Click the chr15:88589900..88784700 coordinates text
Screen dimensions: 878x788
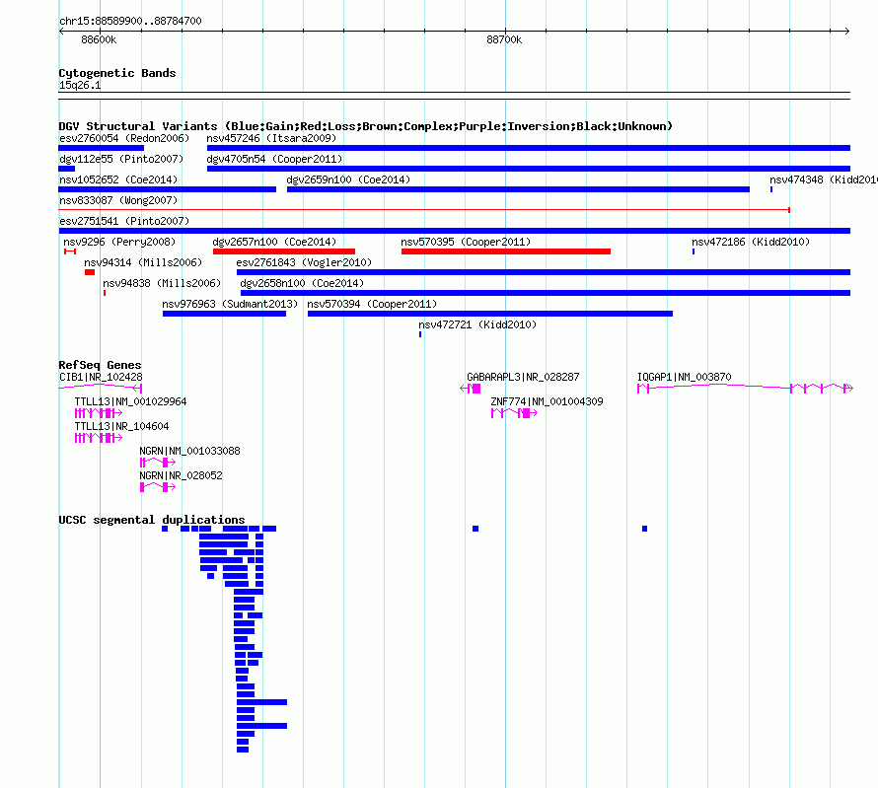pyautogui.click(x=130, y=21)
